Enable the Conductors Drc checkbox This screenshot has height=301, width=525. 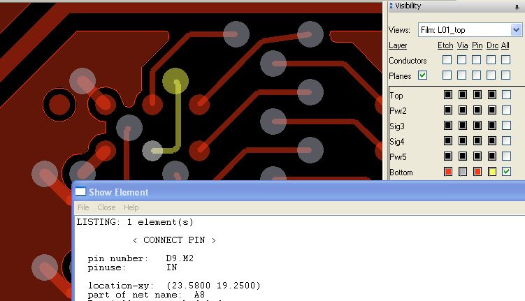pyautogui.click(x=491, y=60)
